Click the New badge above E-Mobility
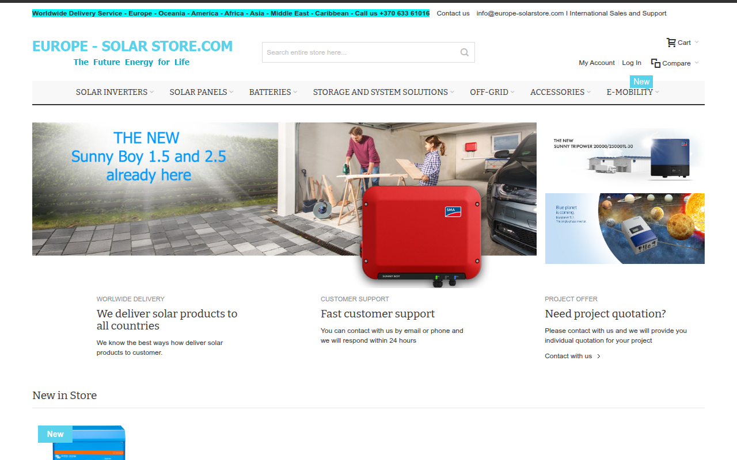The image size is (737, 460). (641, 82)
